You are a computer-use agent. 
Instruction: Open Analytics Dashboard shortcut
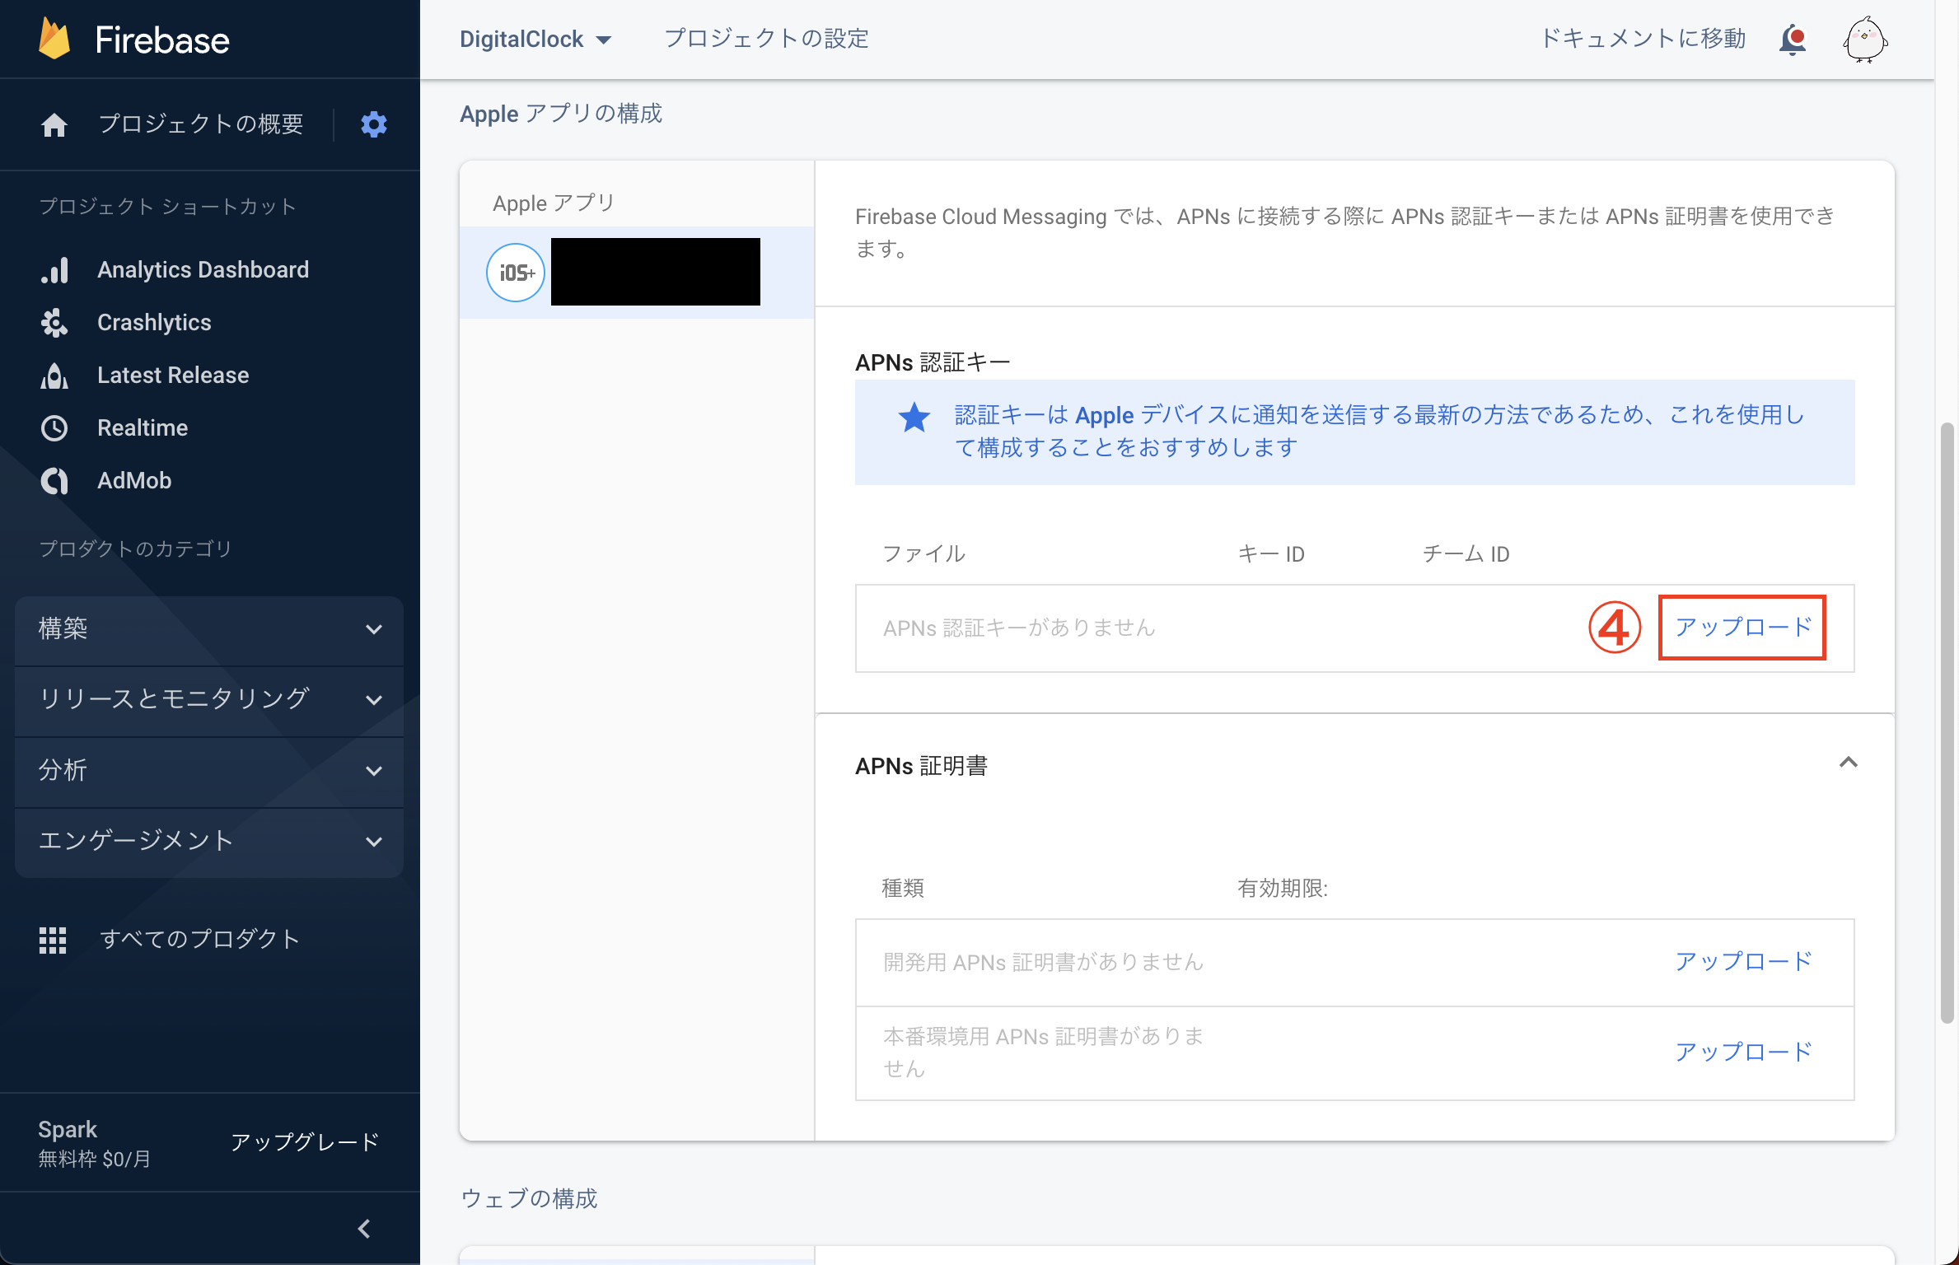pyautogui.click(x=203, y=269)
